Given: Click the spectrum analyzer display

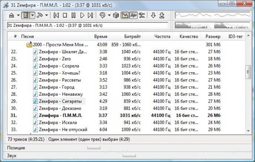Looking at the screenshot, I should pos(212,25).
